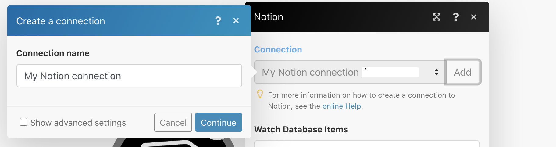Open help for Create a connection dialog
Viewport: 556px width, 147px height.
pyautogui.click(x=218, y=21)
